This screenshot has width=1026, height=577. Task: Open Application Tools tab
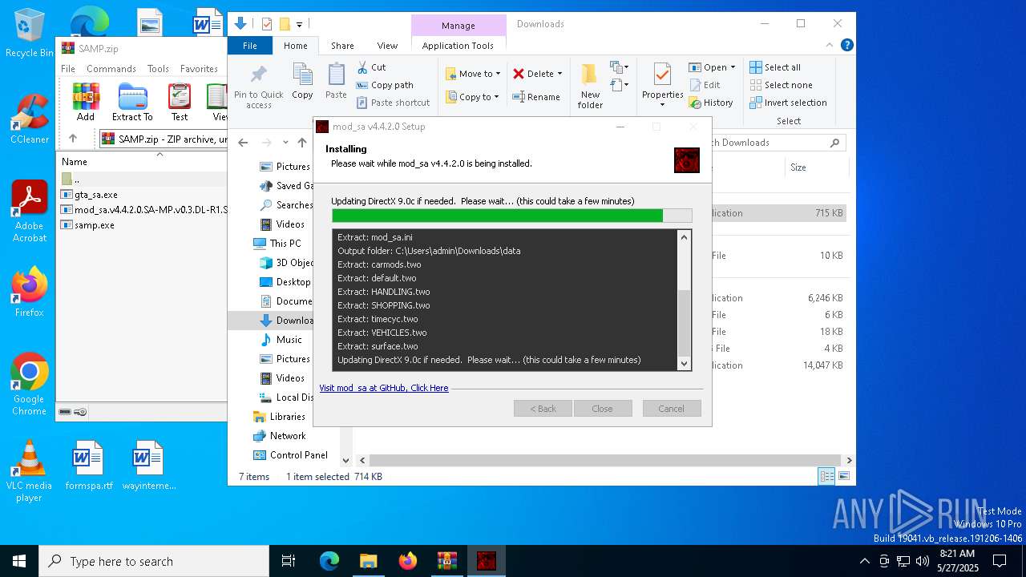click(458, 46)
